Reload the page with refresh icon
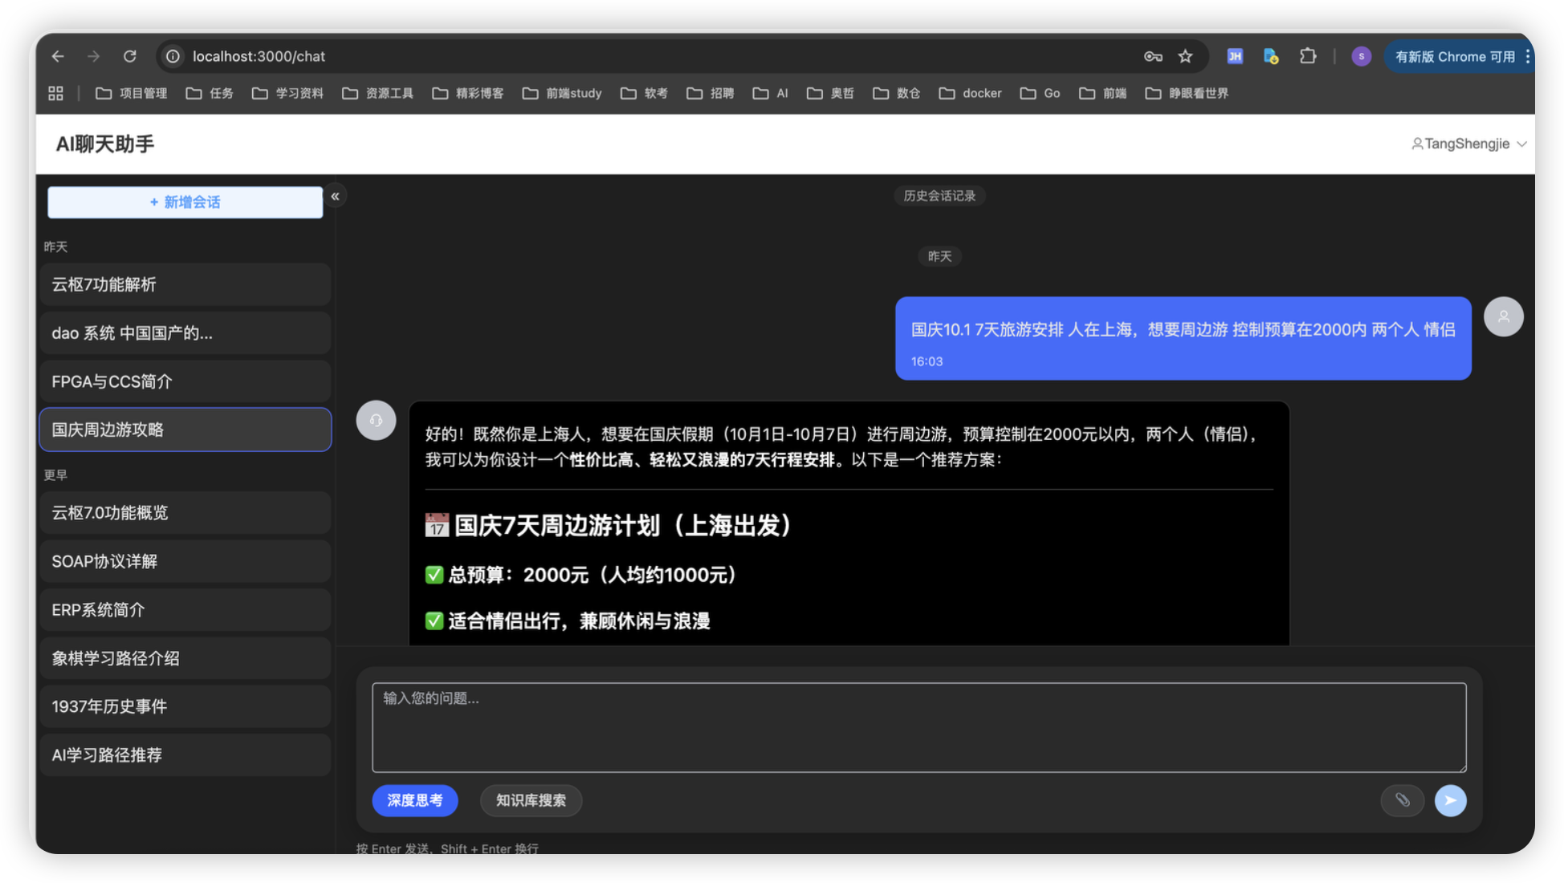 pyautogui.click(x=130, y=56)
